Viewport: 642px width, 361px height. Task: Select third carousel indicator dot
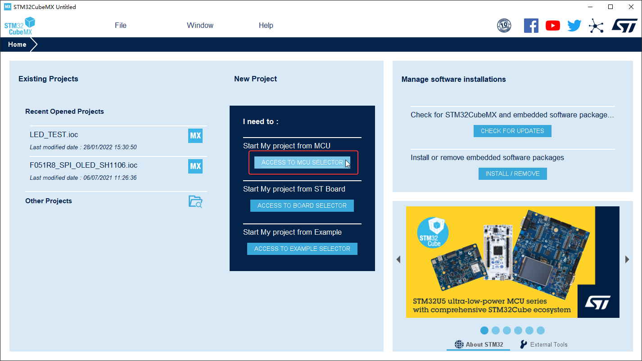507,330
